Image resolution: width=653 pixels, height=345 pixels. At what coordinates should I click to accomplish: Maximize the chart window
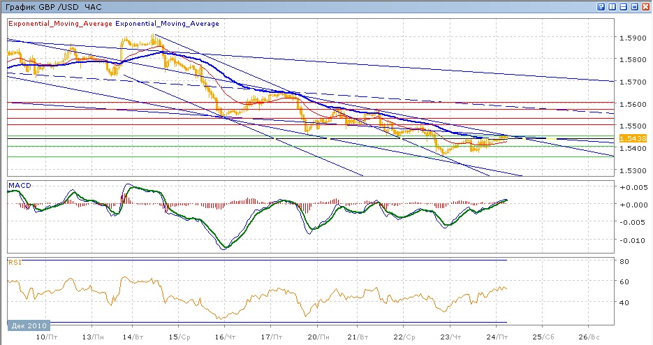[635, 6]
